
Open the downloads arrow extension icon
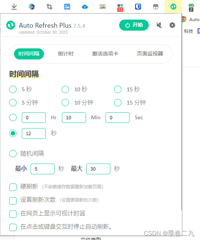pyautogui.click(x=14, y=7)
